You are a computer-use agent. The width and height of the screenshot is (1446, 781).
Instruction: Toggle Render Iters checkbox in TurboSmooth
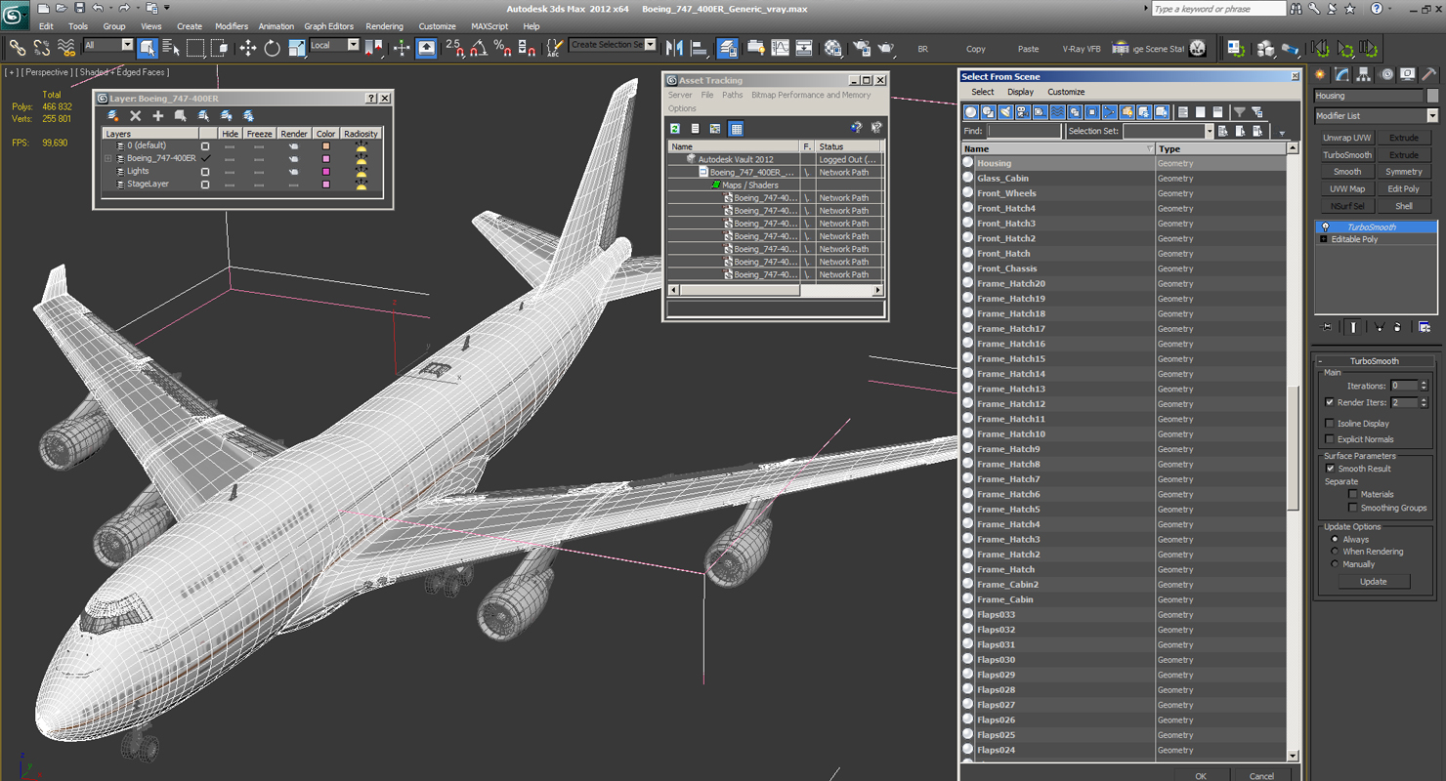click(x=1330, y=402)
